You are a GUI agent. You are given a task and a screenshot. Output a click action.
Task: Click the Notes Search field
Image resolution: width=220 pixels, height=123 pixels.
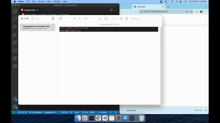(145, 19)
